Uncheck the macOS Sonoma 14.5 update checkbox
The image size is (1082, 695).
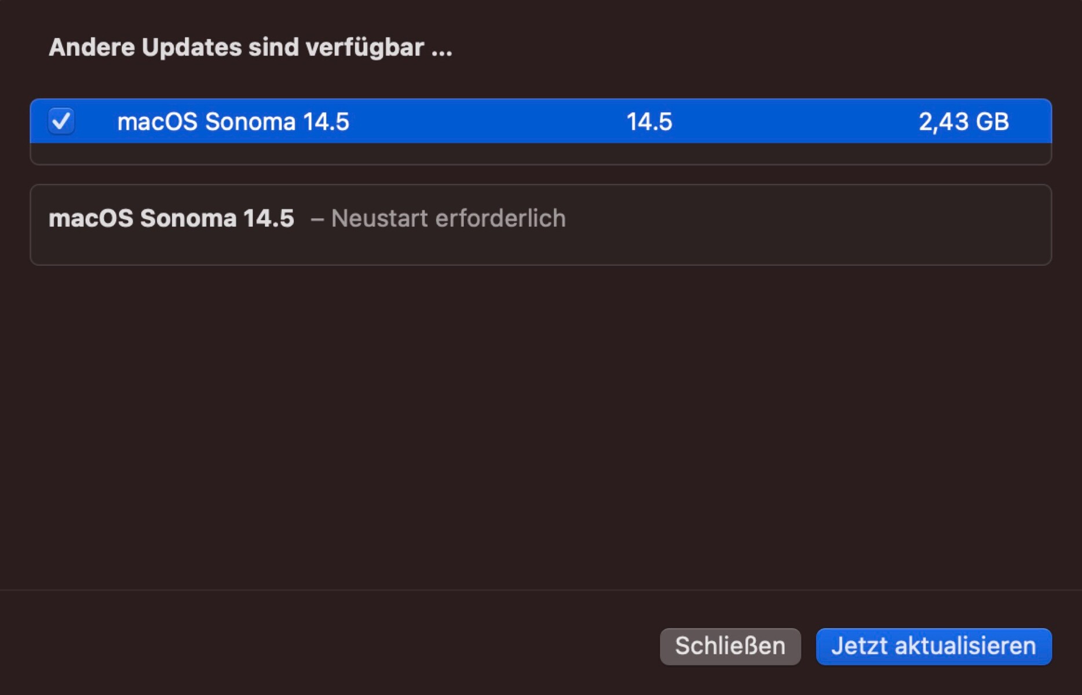tap(61, 122)
